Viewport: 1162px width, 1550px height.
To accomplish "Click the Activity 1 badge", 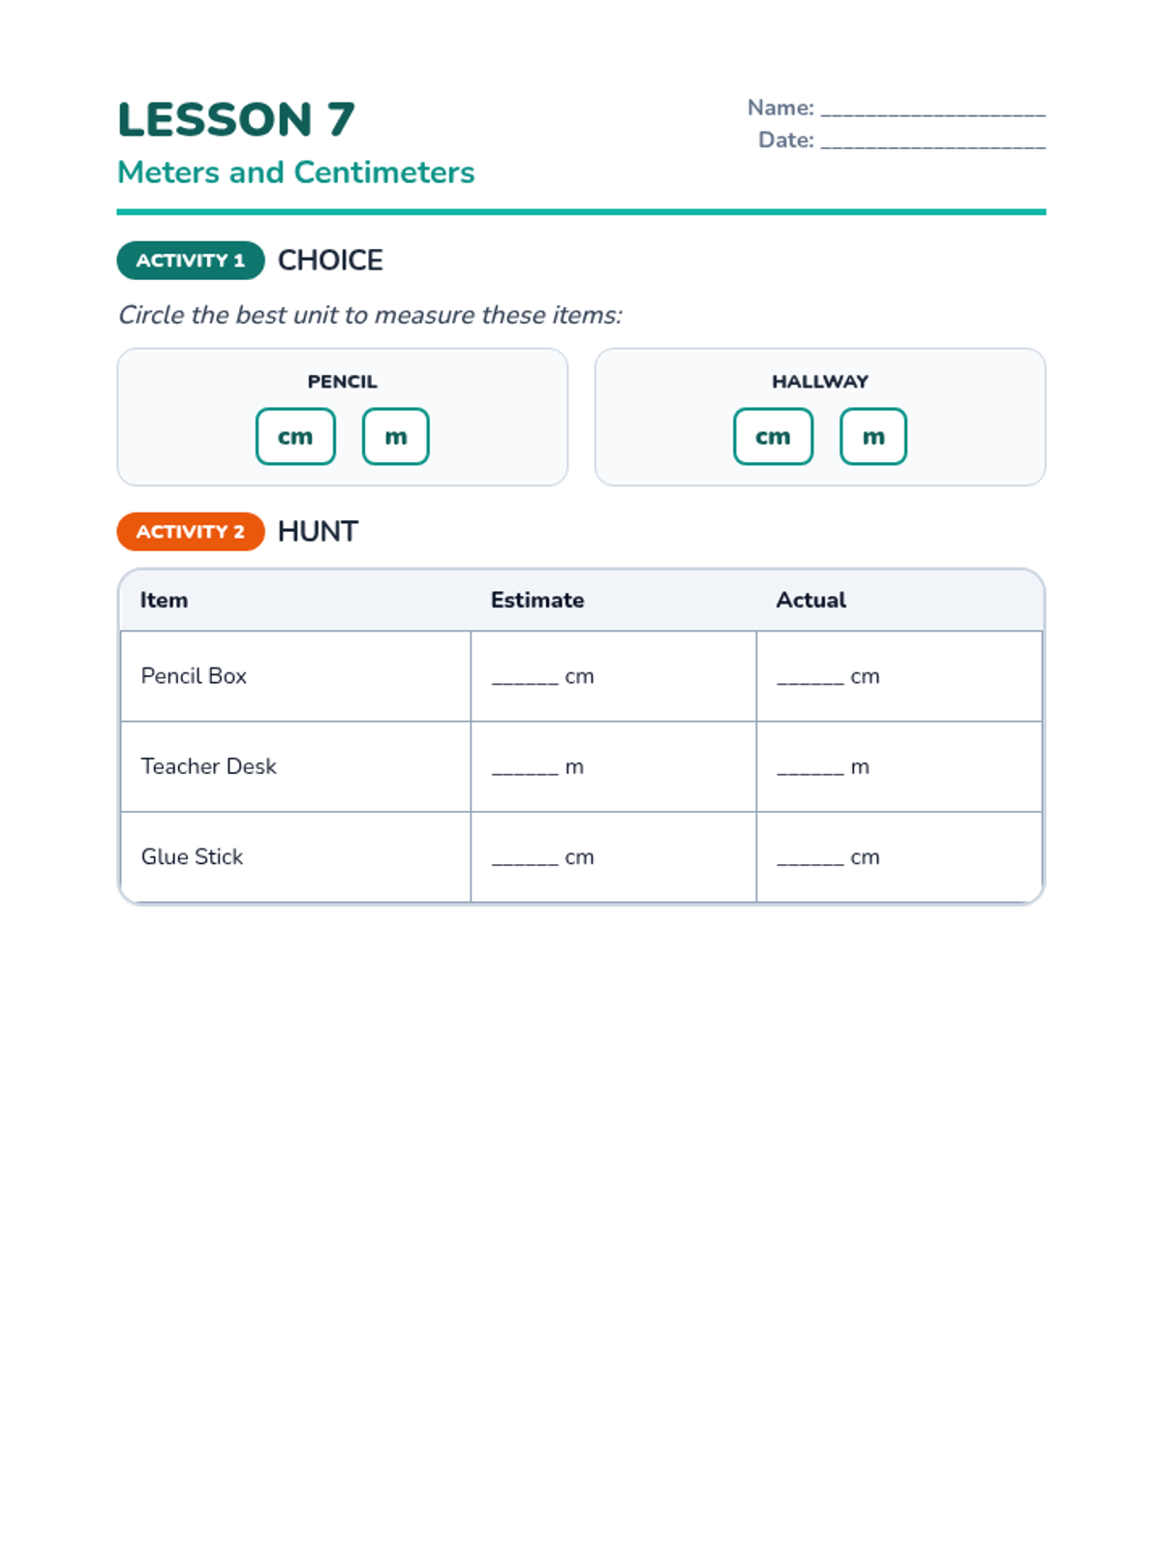I will click(191, 261).
